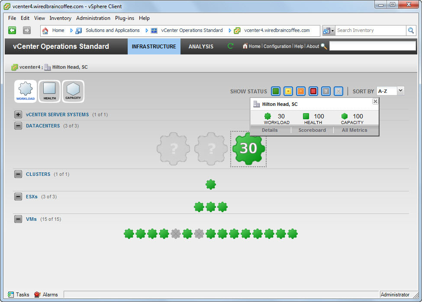Screen dimensions: 422x302
Task: Open the Edit menu
Action: [x=25, y=18]
